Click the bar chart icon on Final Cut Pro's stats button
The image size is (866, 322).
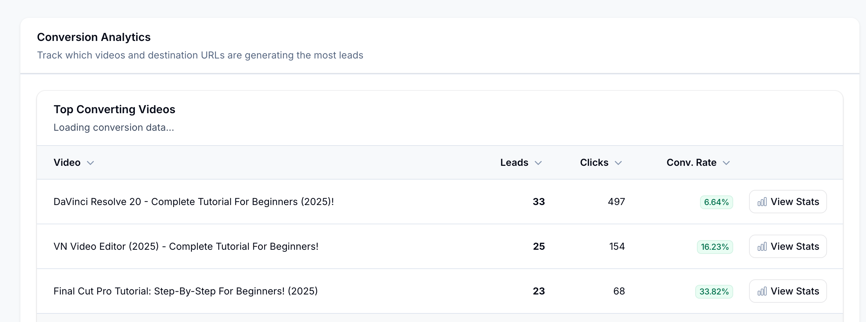point(762,291)
